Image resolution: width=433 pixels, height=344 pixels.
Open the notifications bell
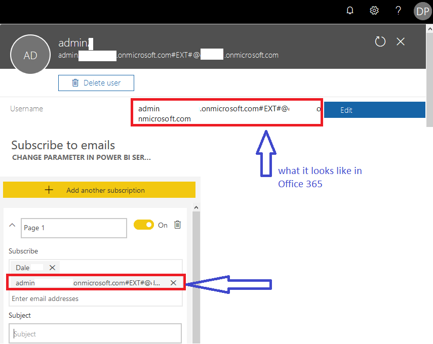coord(350,11)
